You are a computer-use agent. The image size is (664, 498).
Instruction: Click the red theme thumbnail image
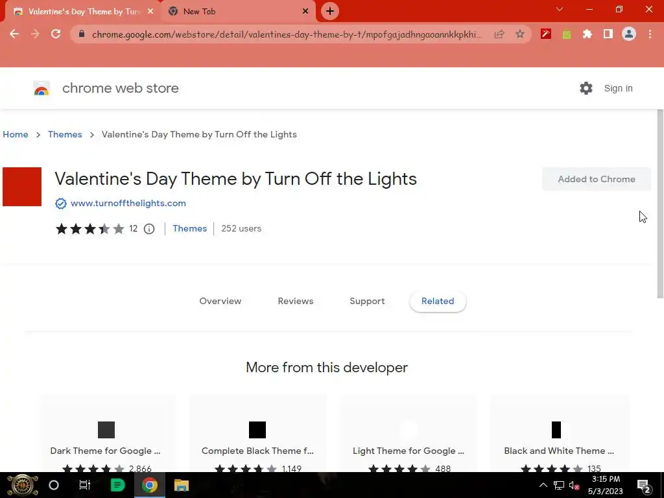(22, 187)
